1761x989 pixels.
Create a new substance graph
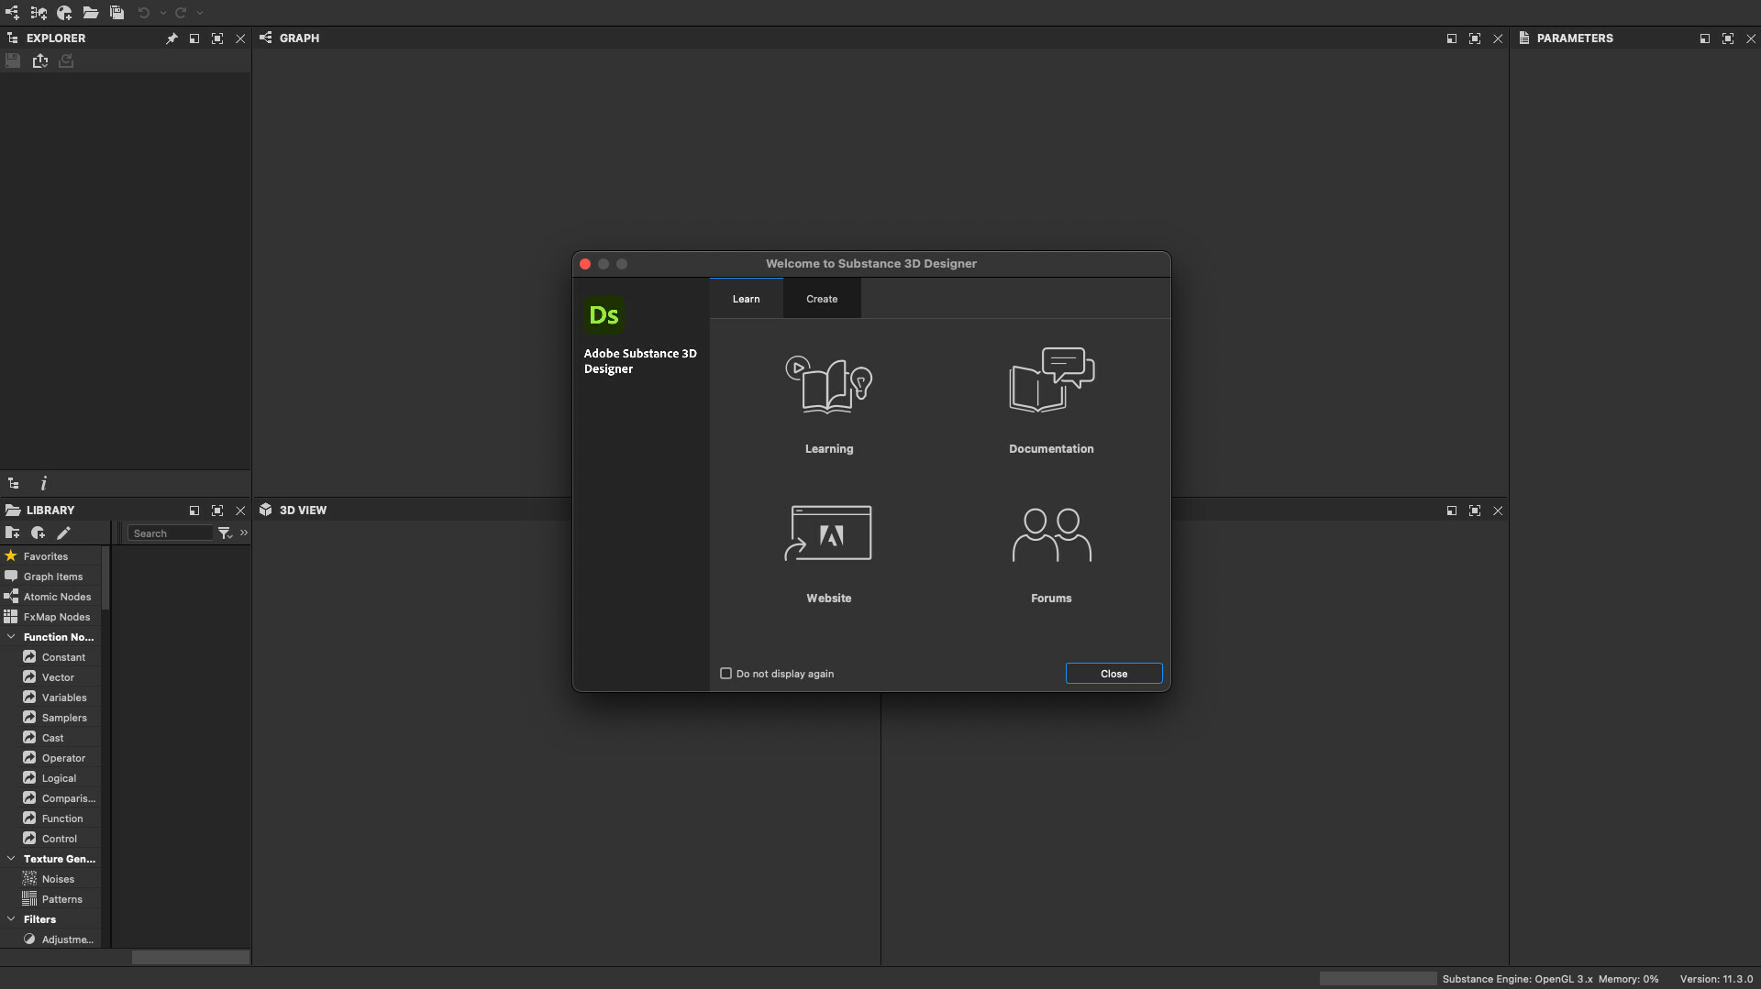12,13
